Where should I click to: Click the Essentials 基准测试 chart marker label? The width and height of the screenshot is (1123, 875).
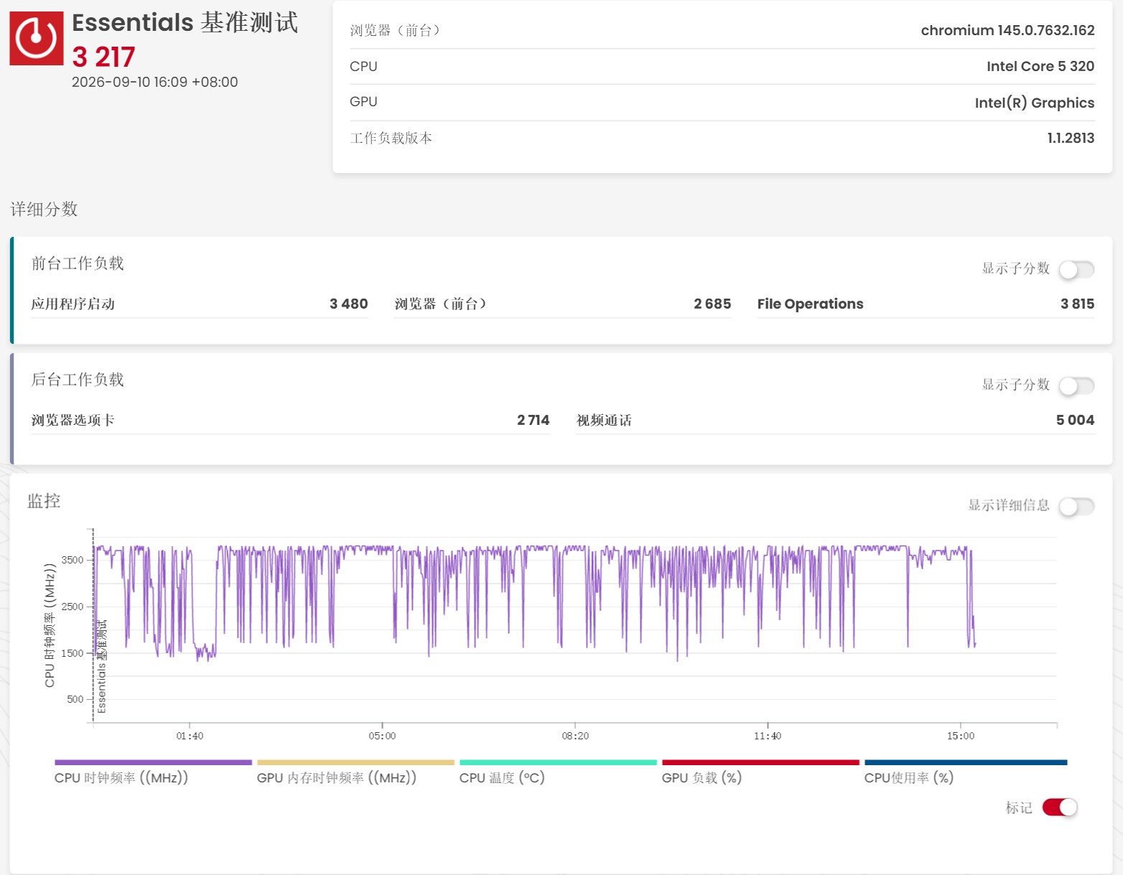click(x=102, y=666)
